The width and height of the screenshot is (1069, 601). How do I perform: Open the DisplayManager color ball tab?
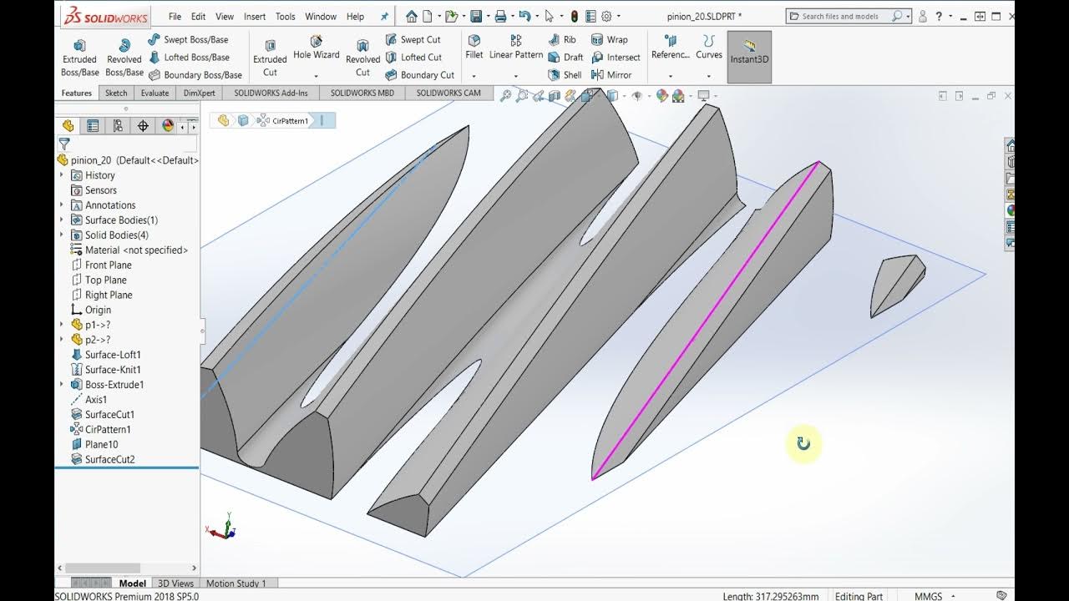click(x=168, y=126)
